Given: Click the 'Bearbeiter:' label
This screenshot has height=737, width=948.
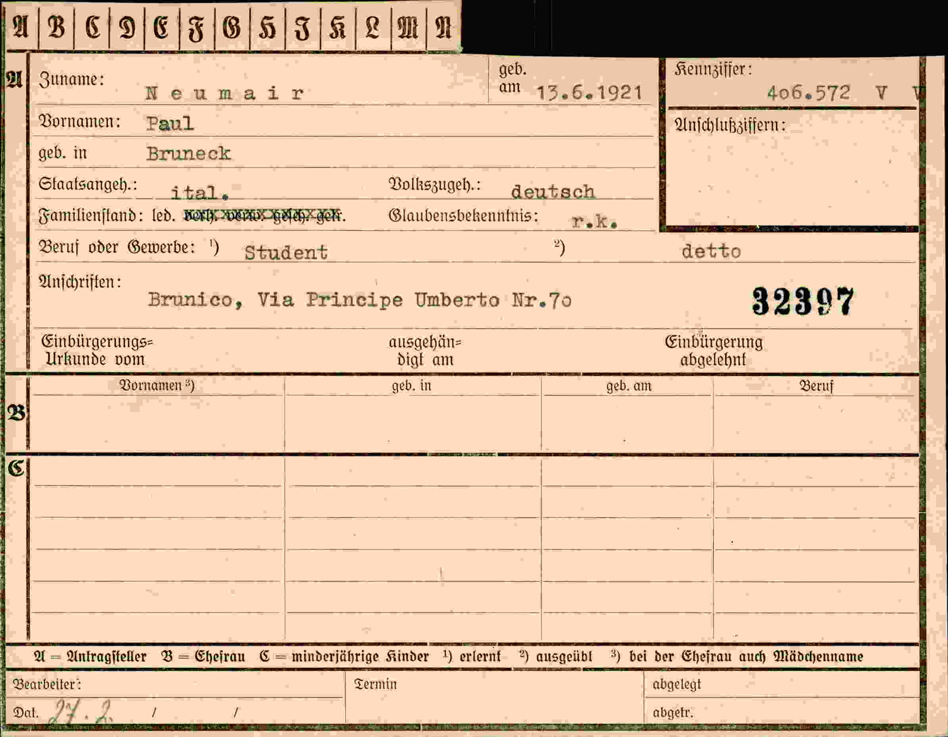Looking at the screenshot, I should pos(47,684).
